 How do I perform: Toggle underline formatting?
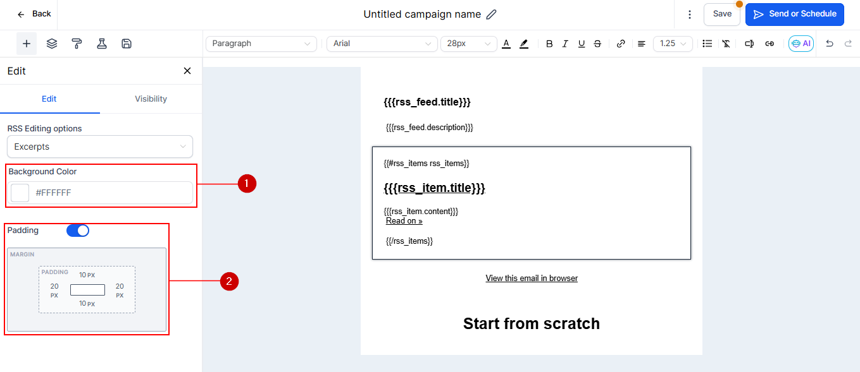[x=582, y=44]
